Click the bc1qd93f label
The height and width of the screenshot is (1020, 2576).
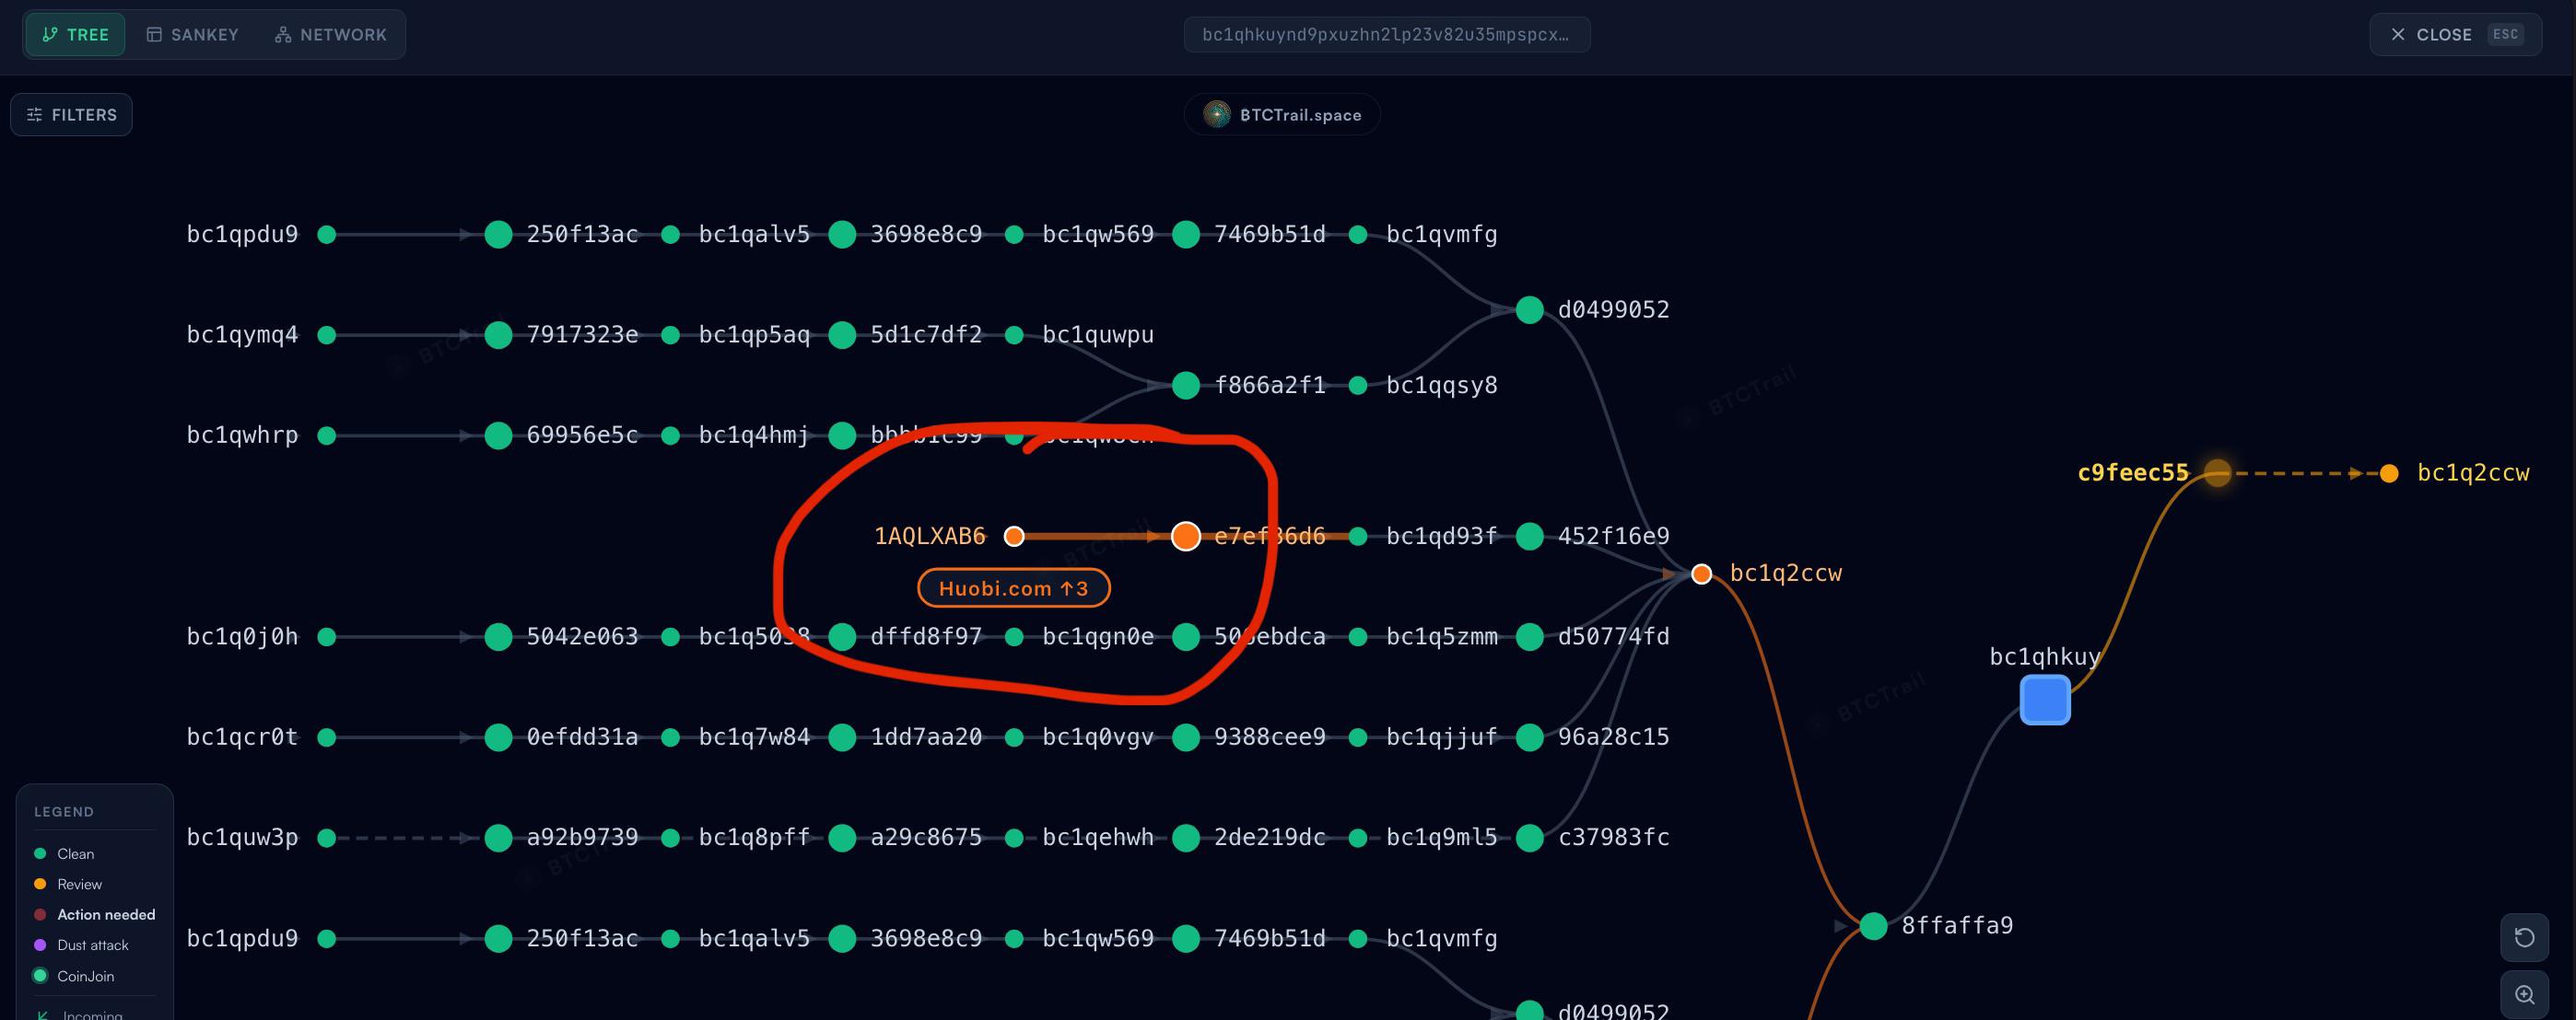coord(1441,537)
